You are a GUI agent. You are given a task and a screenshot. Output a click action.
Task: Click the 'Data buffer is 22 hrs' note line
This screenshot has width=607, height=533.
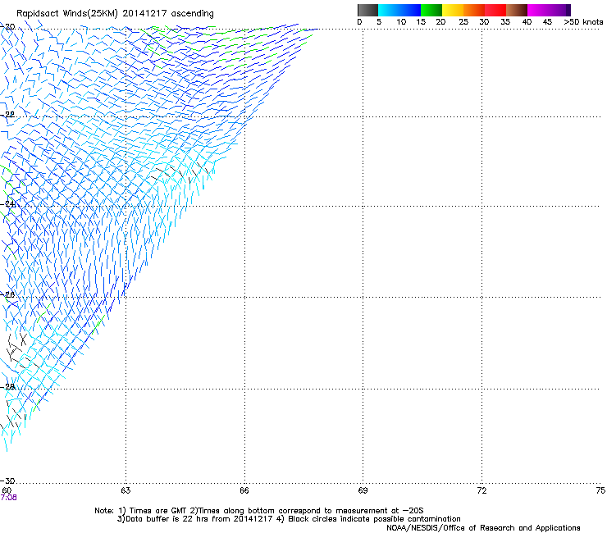pyautogui.click(x=289, y=519)
